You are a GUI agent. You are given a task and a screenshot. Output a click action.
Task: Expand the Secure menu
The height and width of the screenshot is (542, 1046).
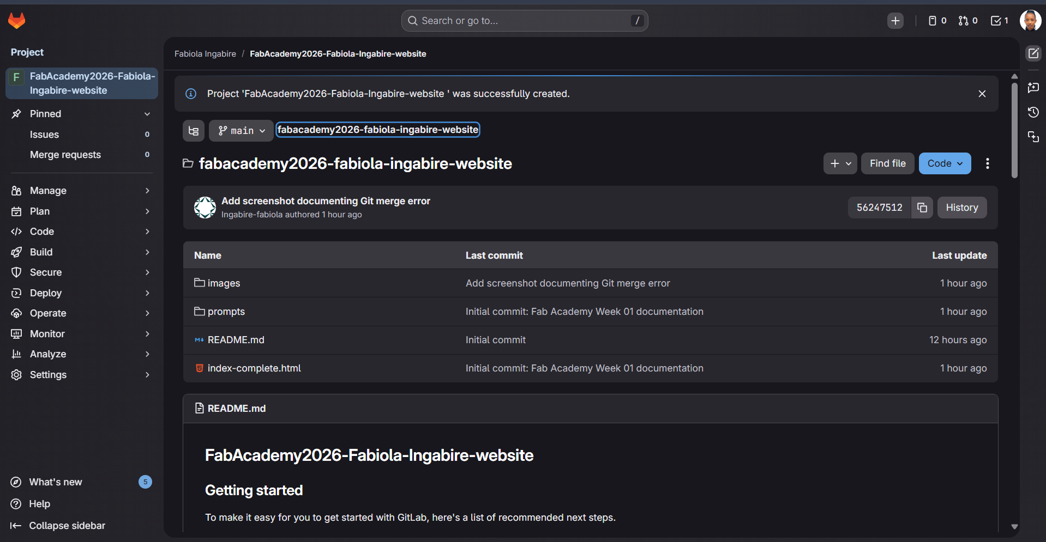pyautogui.click(x=82, y=272)
